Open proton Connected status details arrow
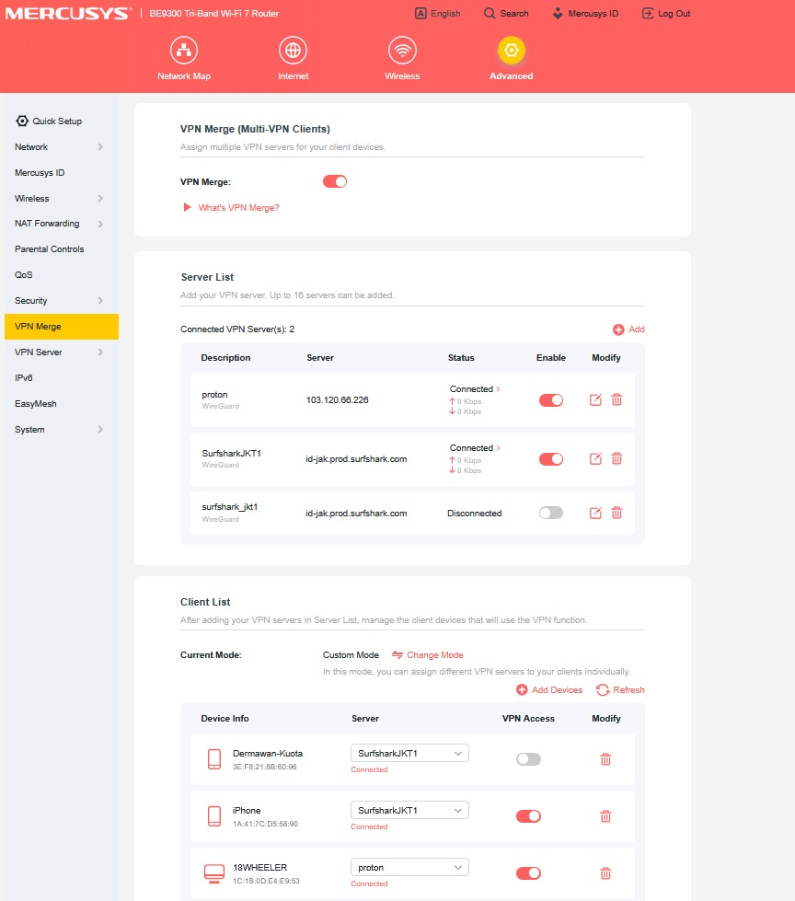The width and height of the screenshot is (795, 901). [x=498, y=389]
